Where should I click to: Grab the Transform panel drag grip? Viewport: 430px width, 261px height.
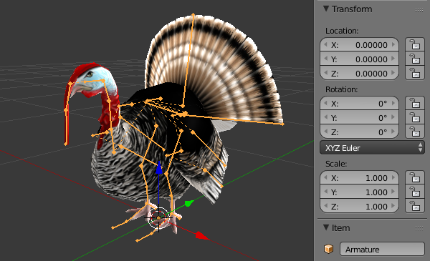[x=419, y=9]
